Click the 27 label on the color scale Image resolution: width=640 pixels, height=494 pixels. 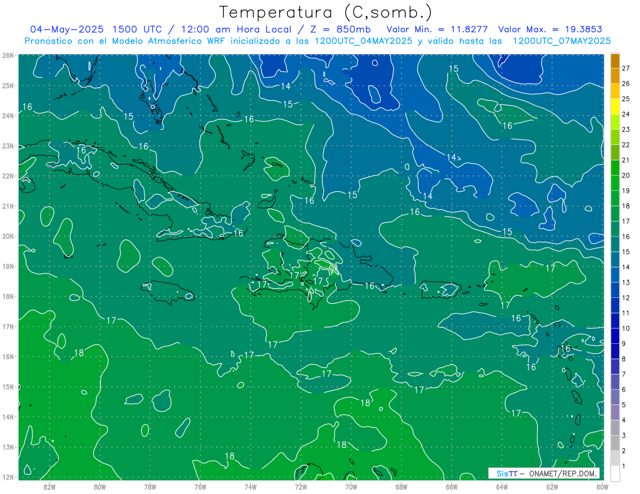[626, 68]
